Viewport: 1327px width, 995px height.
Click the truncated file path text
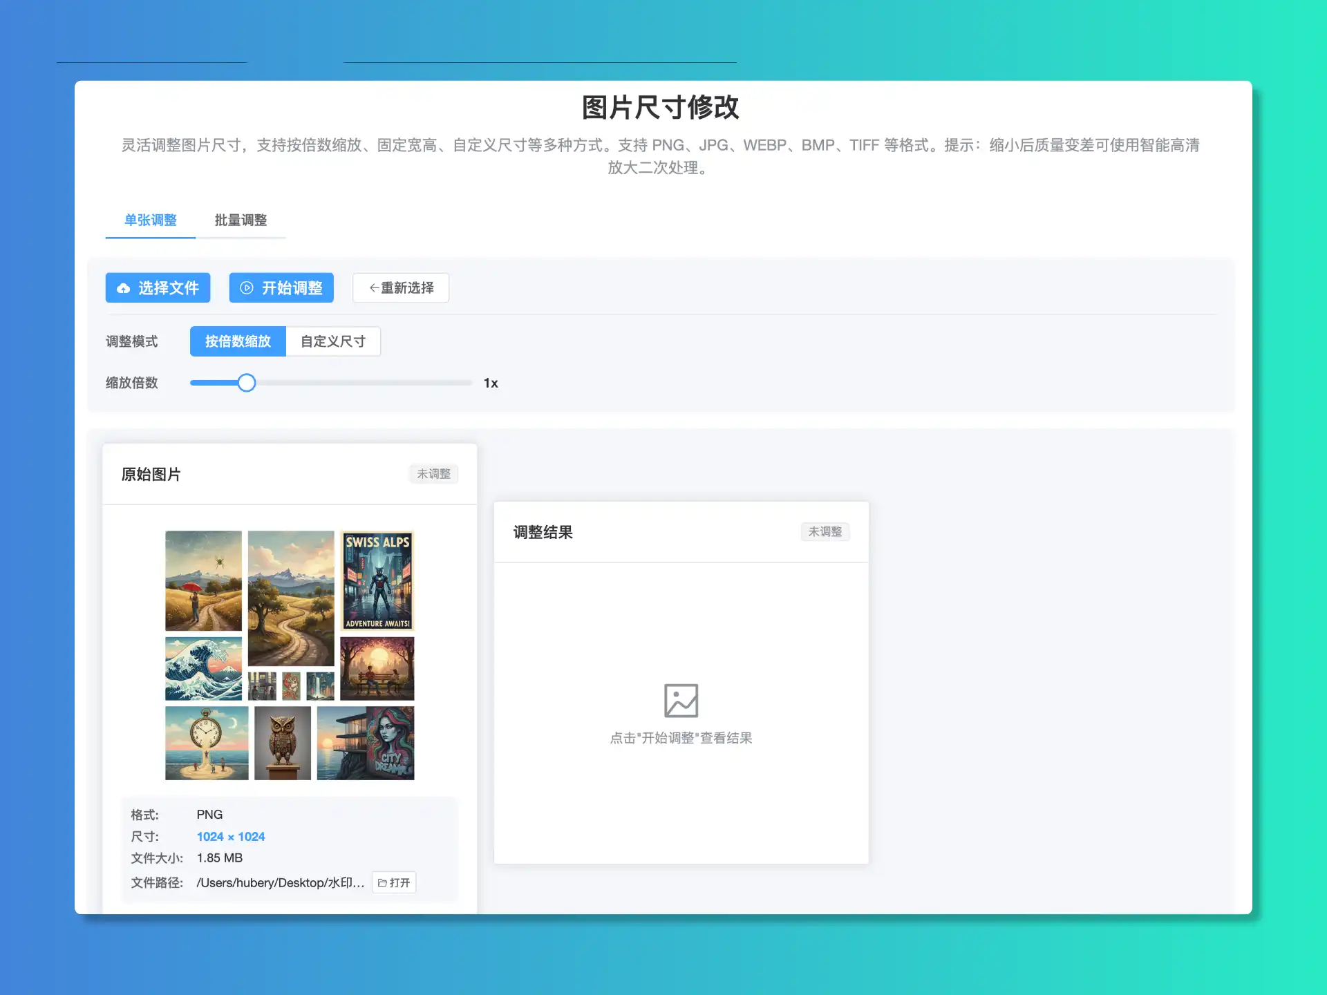tap(280, 882)
